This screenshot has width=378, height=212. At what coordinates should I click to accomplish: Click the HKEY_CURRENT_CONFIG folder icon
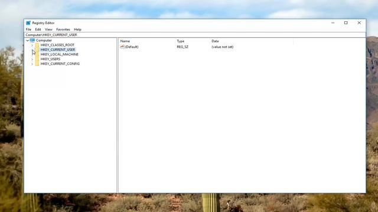pyautogui.click(x=37, y=64)
